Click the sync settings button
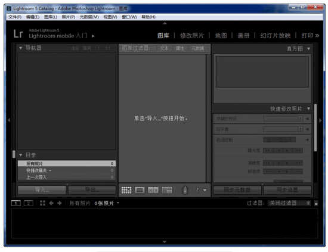 point(287,190)
